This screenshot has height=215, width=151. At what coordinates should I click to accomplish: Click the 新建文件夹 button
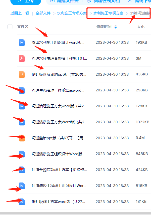64,1
